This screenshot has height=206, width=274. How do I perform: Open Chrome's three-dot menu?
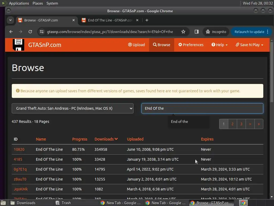point(268,32)
